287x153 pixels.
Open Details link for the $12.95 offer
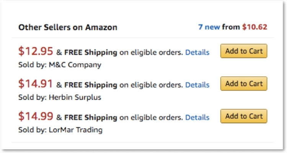(x=197, y=52)
